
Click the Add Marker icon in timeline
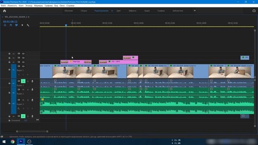[x=22, y=25]
